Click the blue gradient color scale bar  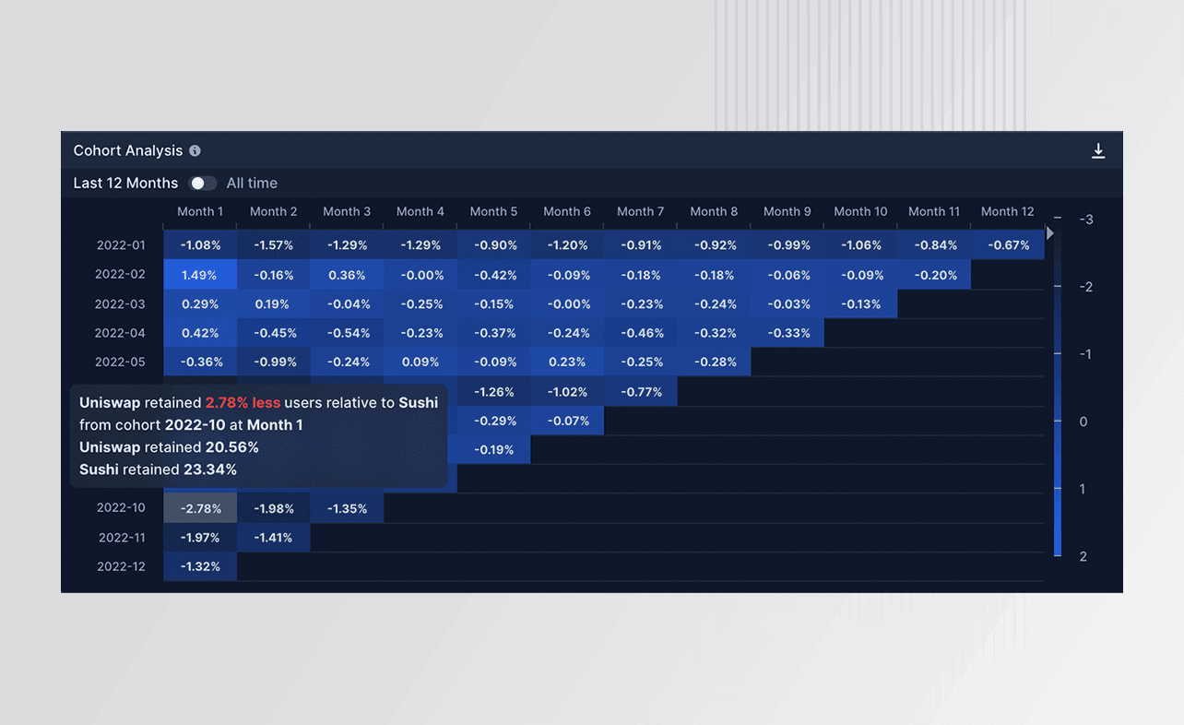[1058, 387]
